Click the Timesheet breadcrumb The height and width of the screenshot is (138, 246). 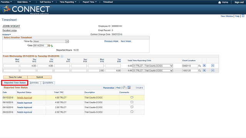[108, 2]
